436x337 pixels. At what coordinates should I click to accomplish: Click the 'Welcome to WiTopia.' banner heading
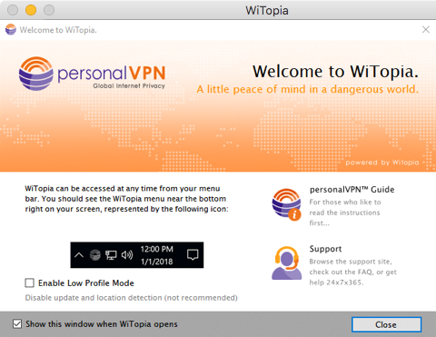[x=335, y=72]
